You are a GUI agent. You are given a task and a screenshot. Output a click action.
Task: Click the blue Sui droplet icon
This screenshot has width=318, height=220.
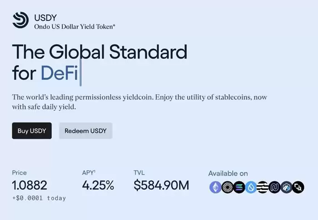click(251, 187)
